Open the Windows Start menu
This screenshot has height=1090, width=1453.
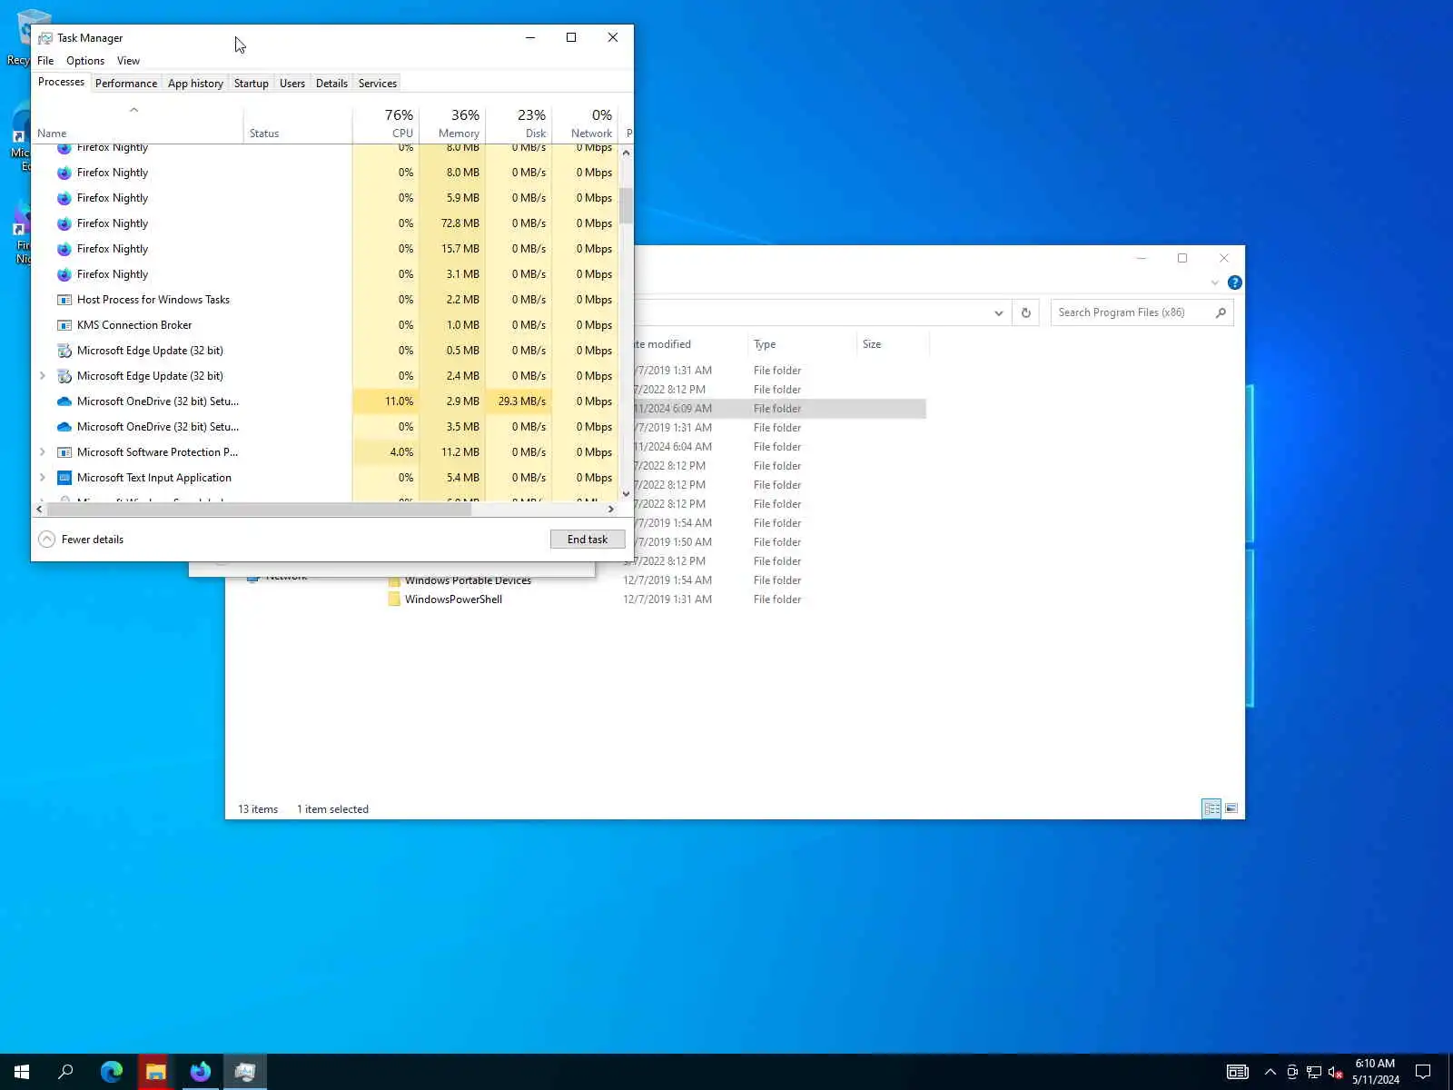coord(22,1072)
